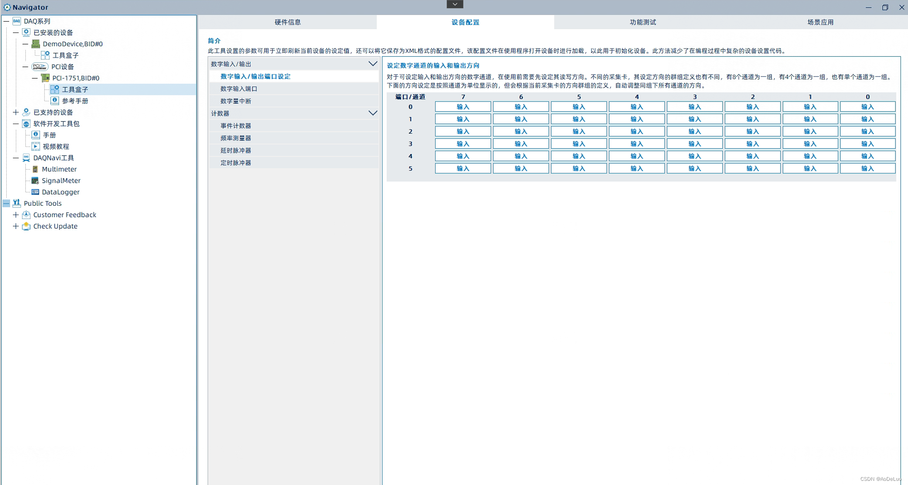Toggle port 0 channel 7 direction
This screenshot has height=485, width=908.
click(463, 107)
